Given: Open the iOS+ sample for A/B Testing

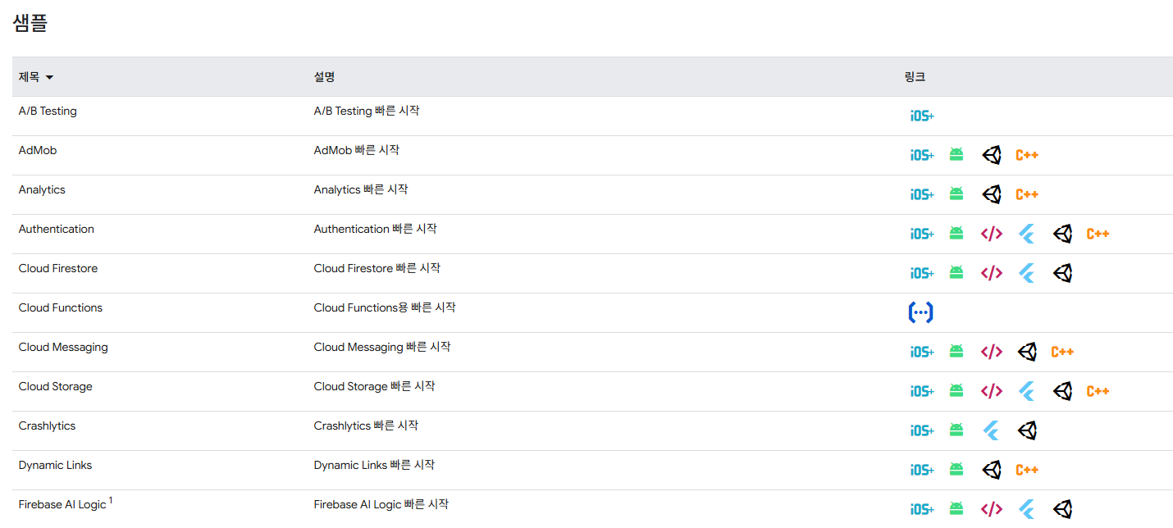Looking at the screenshot, I should (x=922, y=116).
